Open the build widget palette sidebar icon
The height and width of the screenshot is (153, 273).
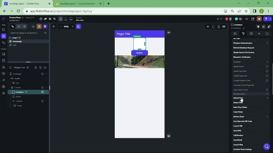pyautogui.click(x=3, y=30)
